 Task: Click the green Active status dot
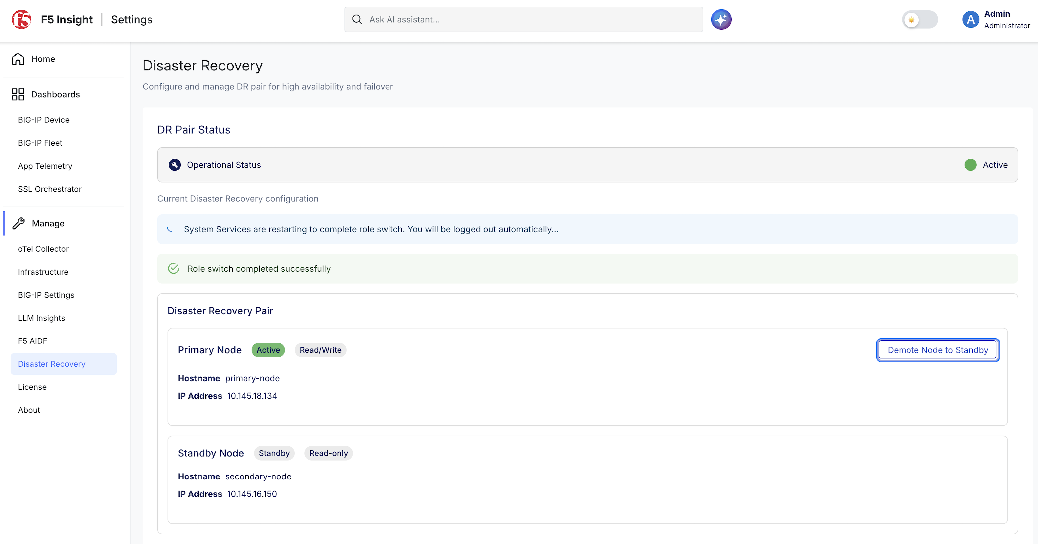tap(971, 165)
